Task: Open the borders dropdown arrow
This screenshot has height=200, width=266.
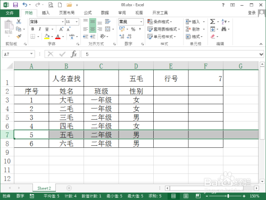Action: click(38, 37)
